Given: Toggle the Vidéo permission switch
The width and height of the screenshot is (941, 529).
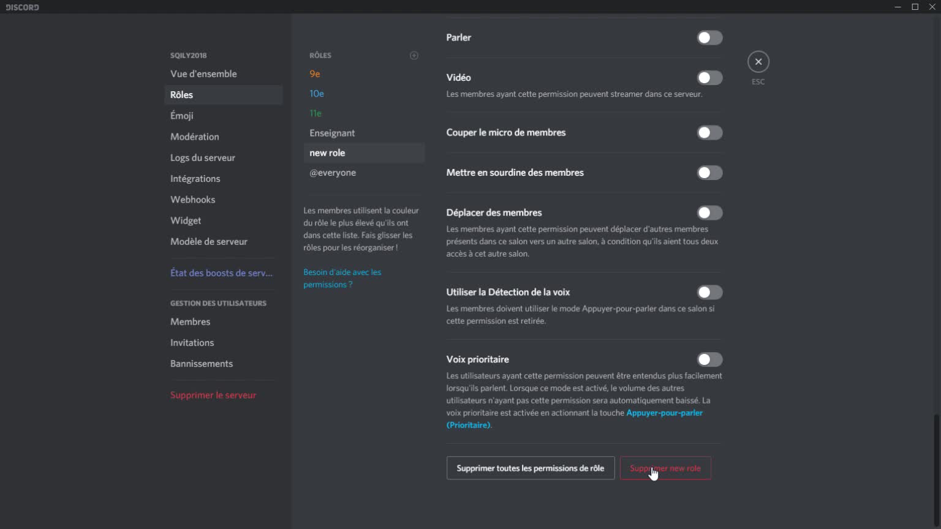Looking at the screenshot, I should pyautogui.click(x=709, y=78).
